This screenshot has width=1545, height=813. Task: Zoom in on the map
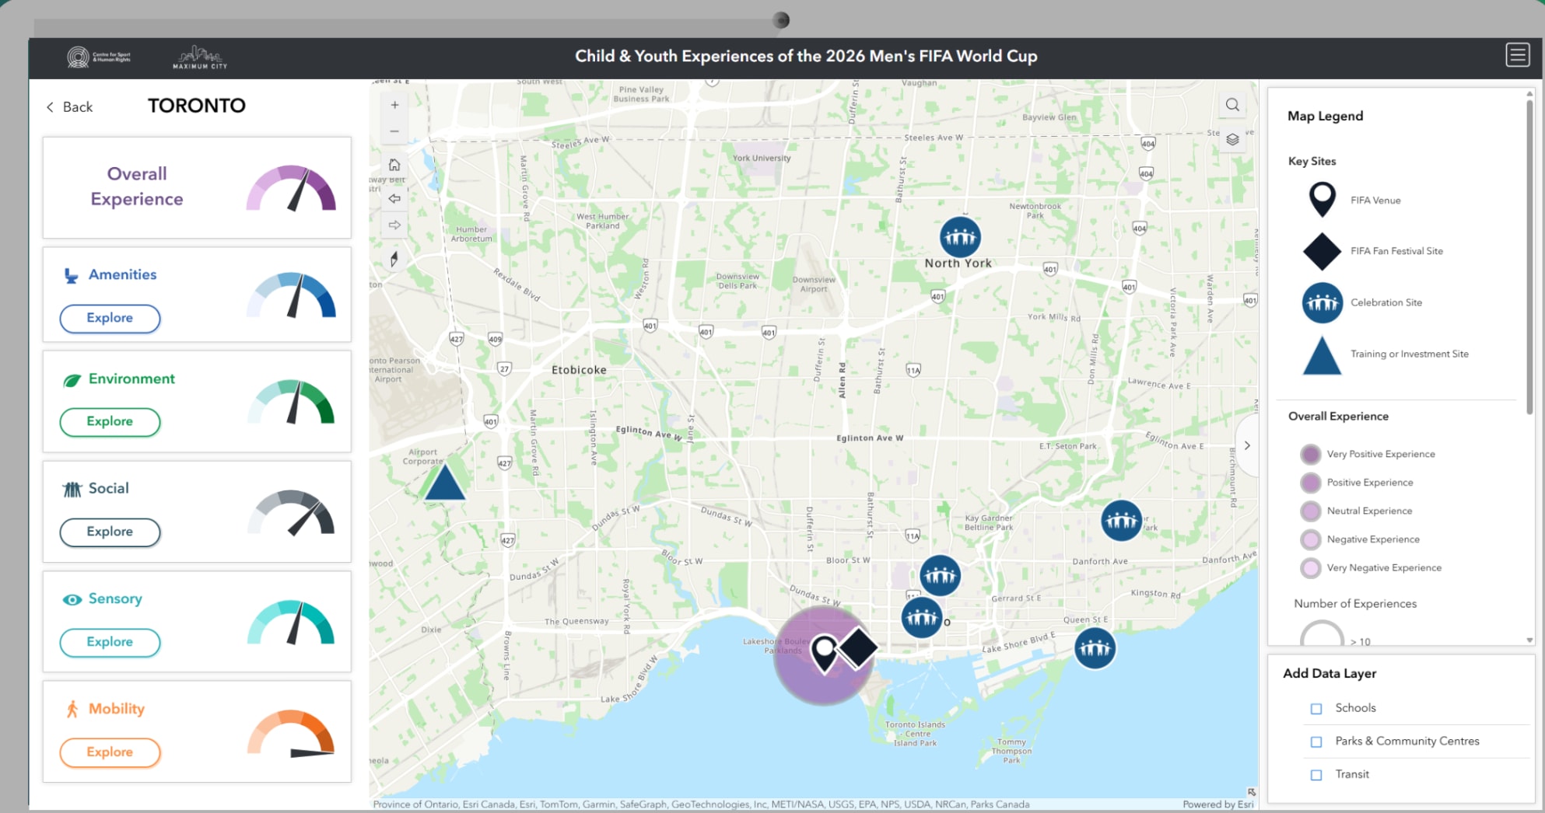394,104
